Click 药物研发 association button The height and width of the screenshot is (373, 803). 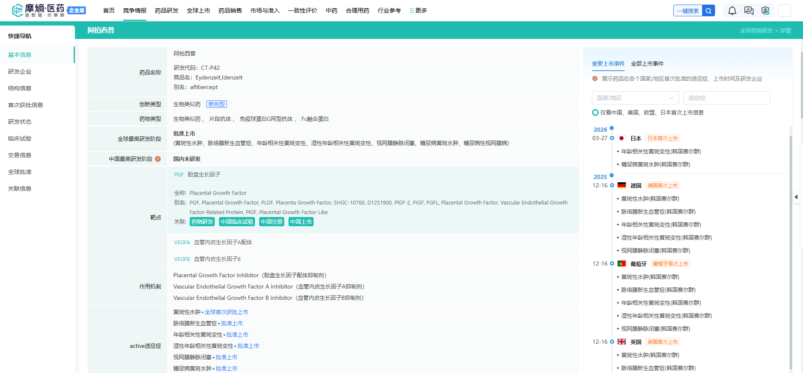coord(202,222)
